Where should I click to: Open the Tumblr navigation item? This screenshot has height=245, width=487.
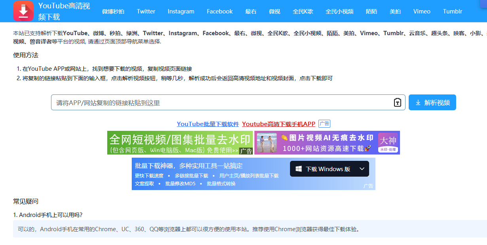[x=453, y=11]
